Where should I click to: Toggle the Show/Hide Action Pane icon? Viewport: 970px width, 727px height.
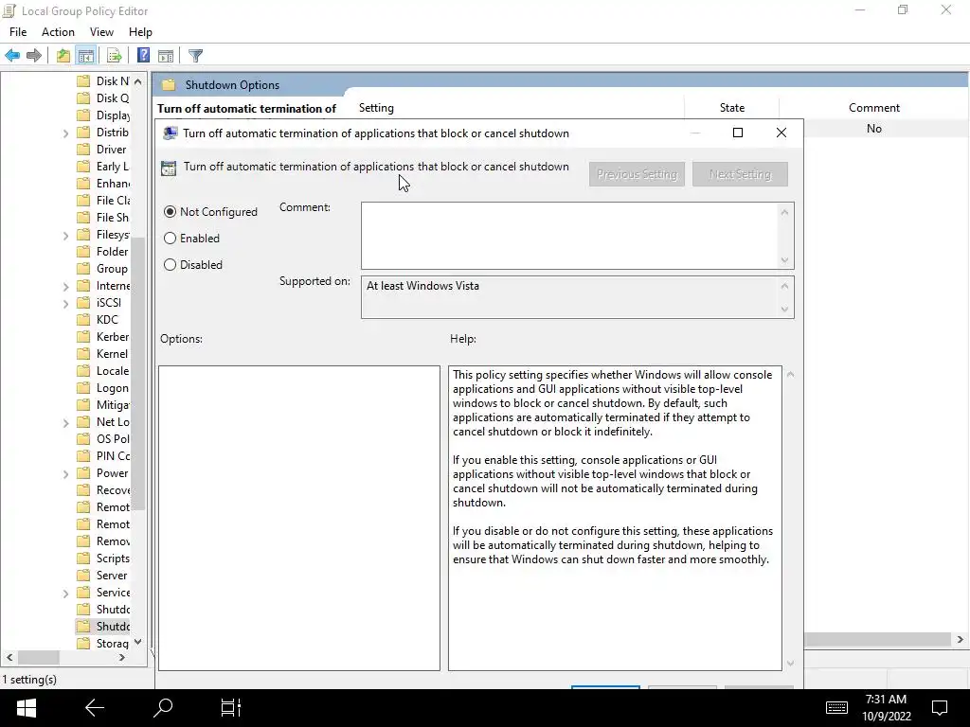[x=166, y=56]
